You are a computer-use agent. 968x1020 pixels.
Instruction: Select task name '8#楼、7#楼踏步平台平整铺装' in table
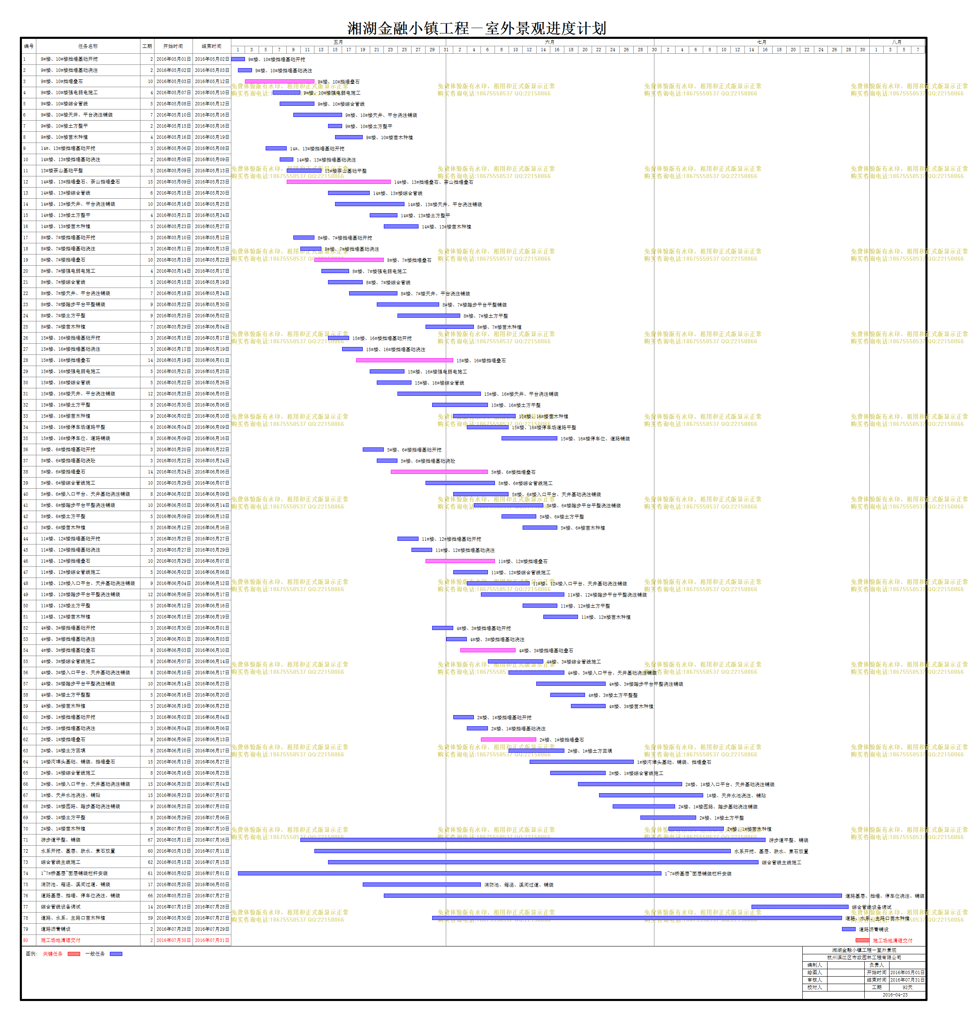click(73, 304)
